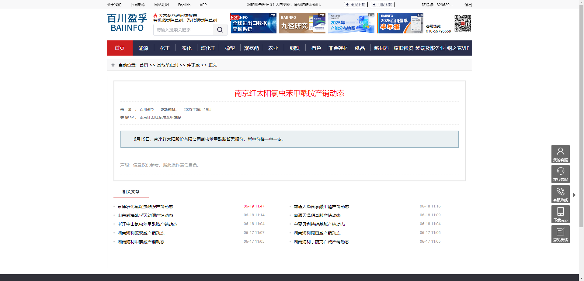Click 退出 to log out
The image size is (584, 281).
click(468, 5)
